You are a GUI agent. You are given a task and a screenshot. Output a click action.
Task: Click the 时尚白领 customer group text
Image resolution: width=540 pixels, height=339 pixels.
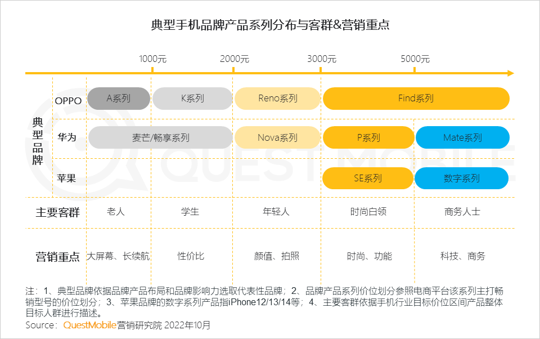368,212
